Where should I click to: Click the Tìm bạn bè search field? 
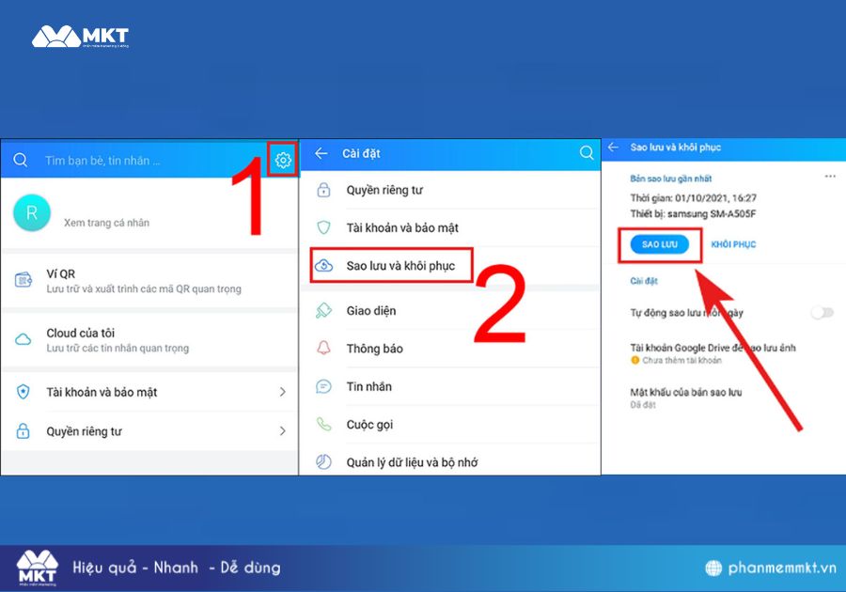(x=141, y=161)
